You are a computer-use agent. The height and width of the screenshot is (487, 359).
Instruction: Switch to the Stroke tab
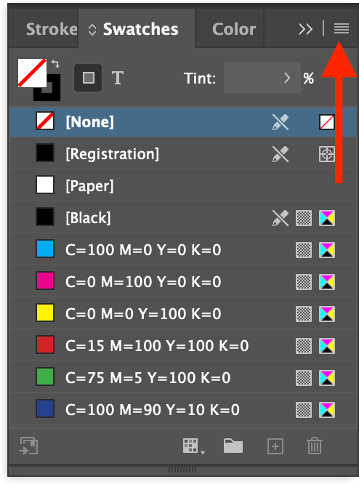tap(52, 29)
